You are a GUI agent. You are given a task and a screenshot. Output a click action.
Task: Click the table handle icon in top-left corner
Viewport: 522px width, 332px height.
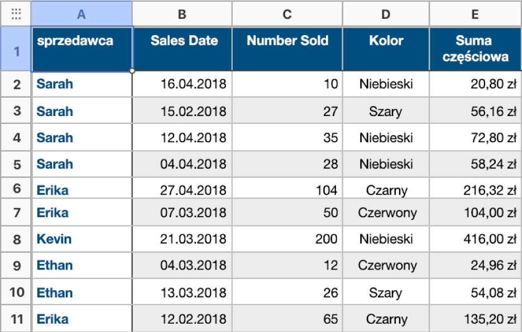coord(16,15)
